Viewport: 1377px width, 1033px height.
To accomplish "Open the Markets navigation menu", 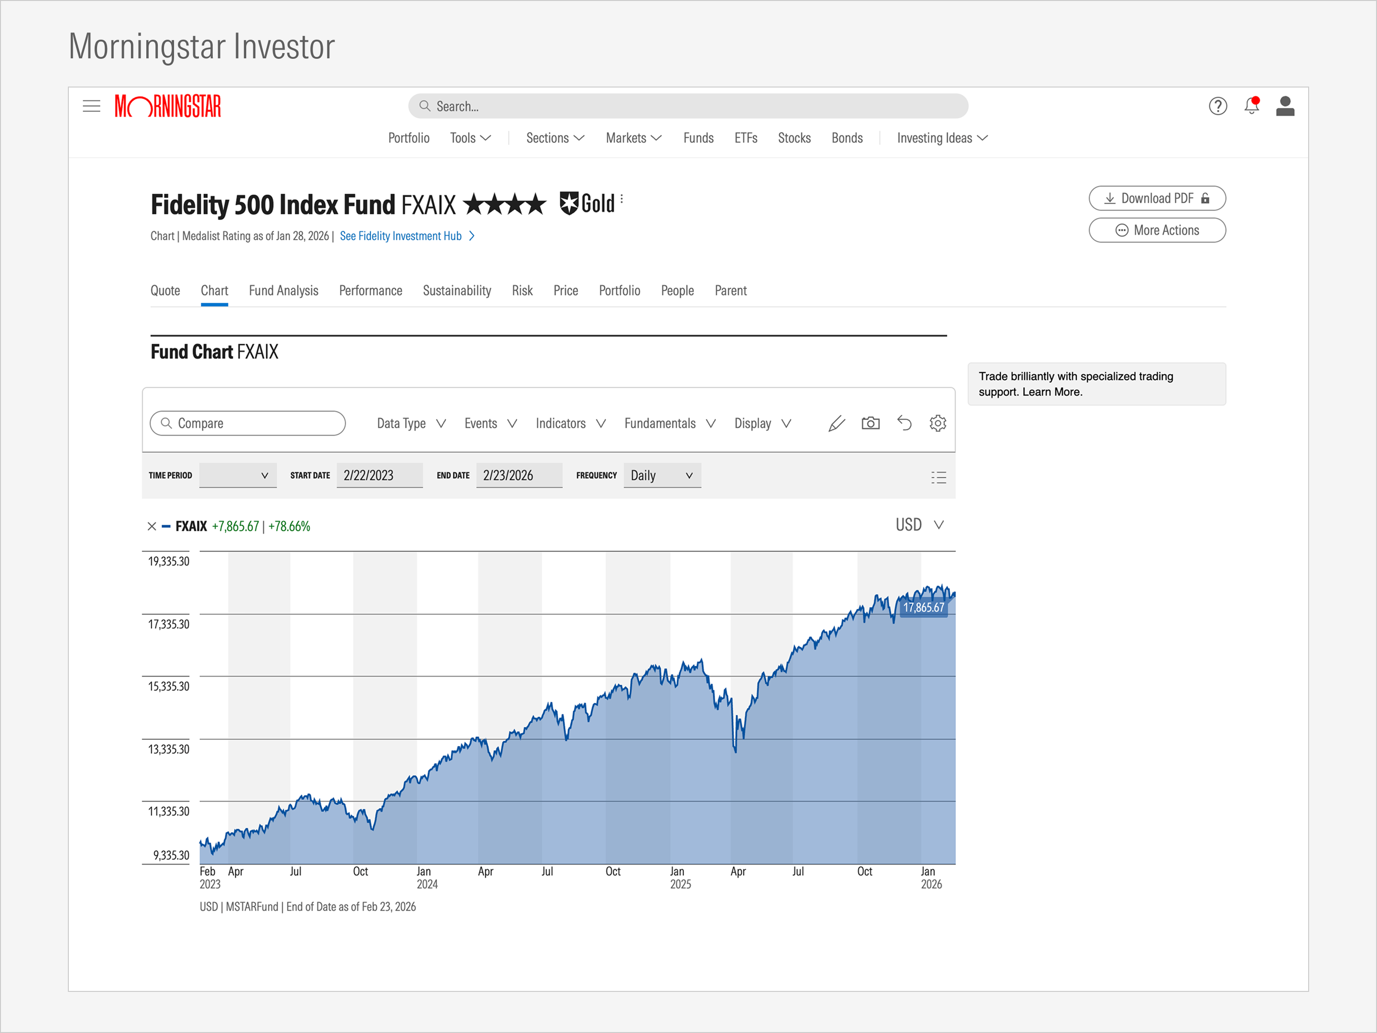I will coord(634,138).
